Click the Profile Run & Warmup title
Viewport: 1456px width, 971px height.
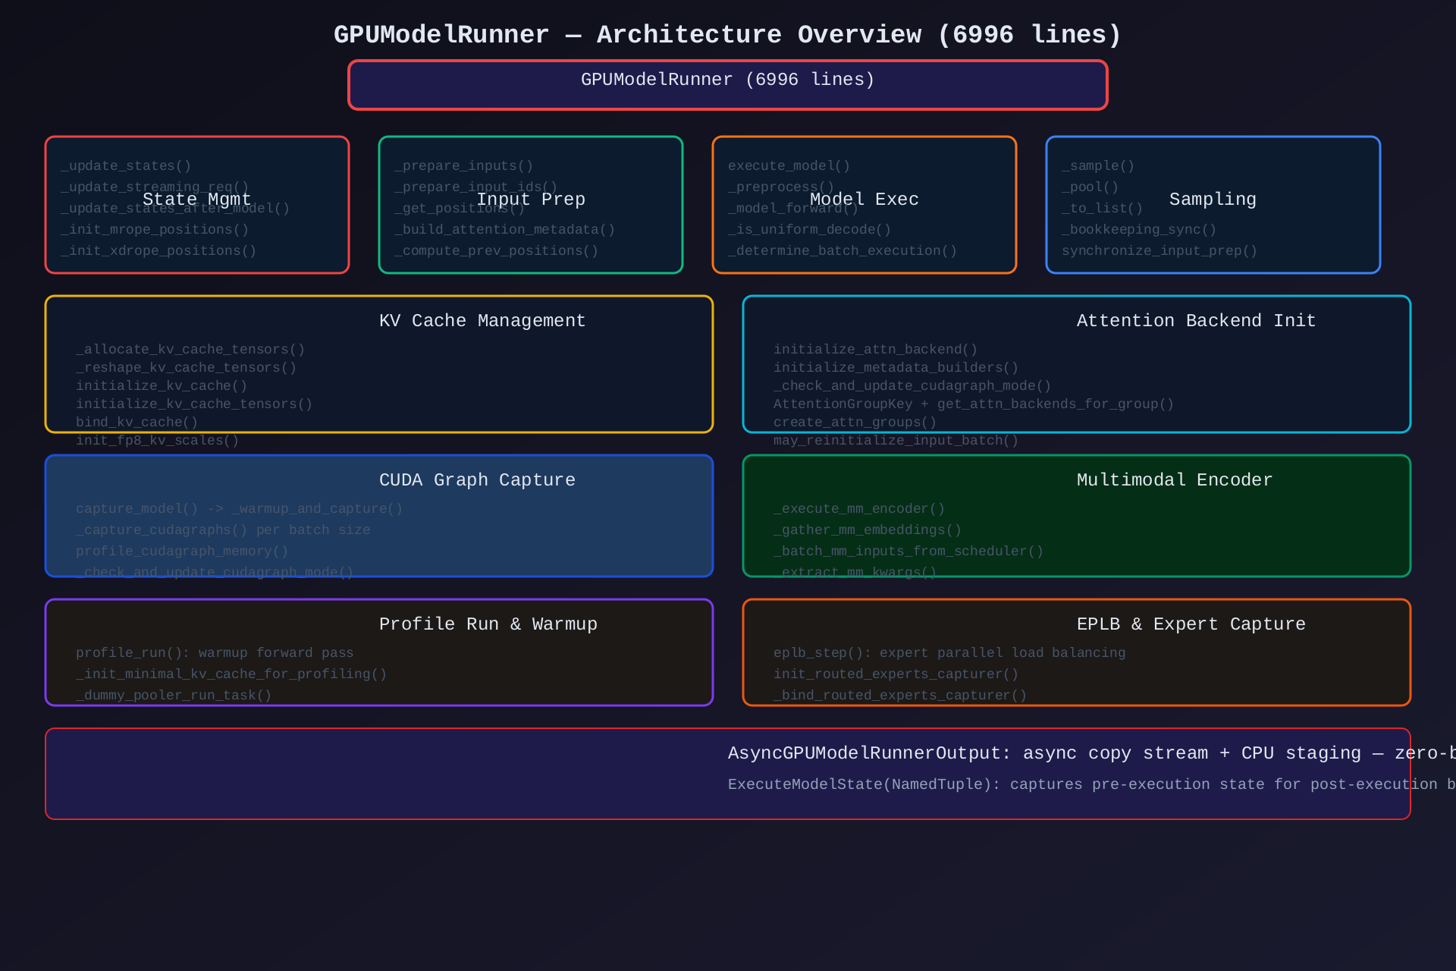click(488, 624)
